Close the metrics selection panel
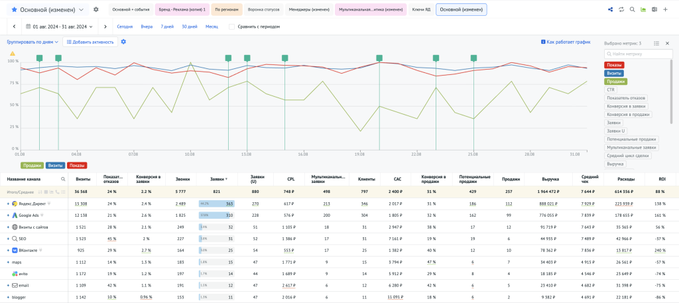Viewport: 679px width, 303px height. 666,43
